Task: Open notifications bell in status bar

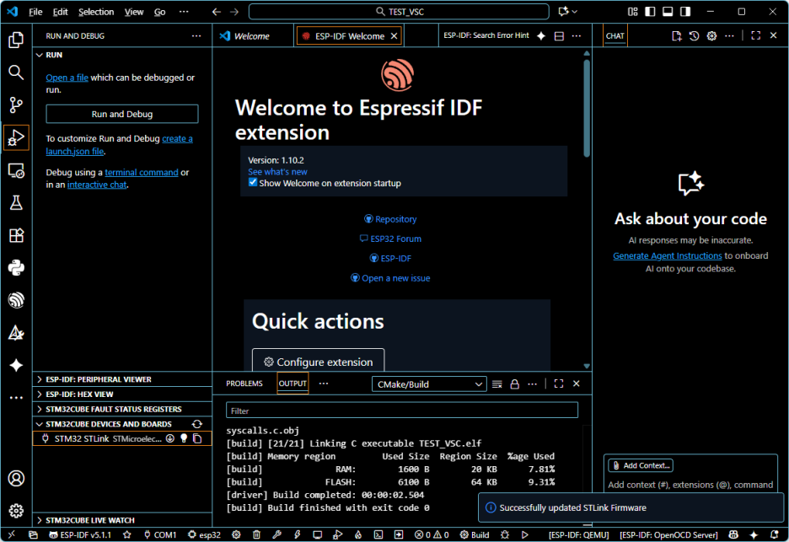Action: point(775,534)
